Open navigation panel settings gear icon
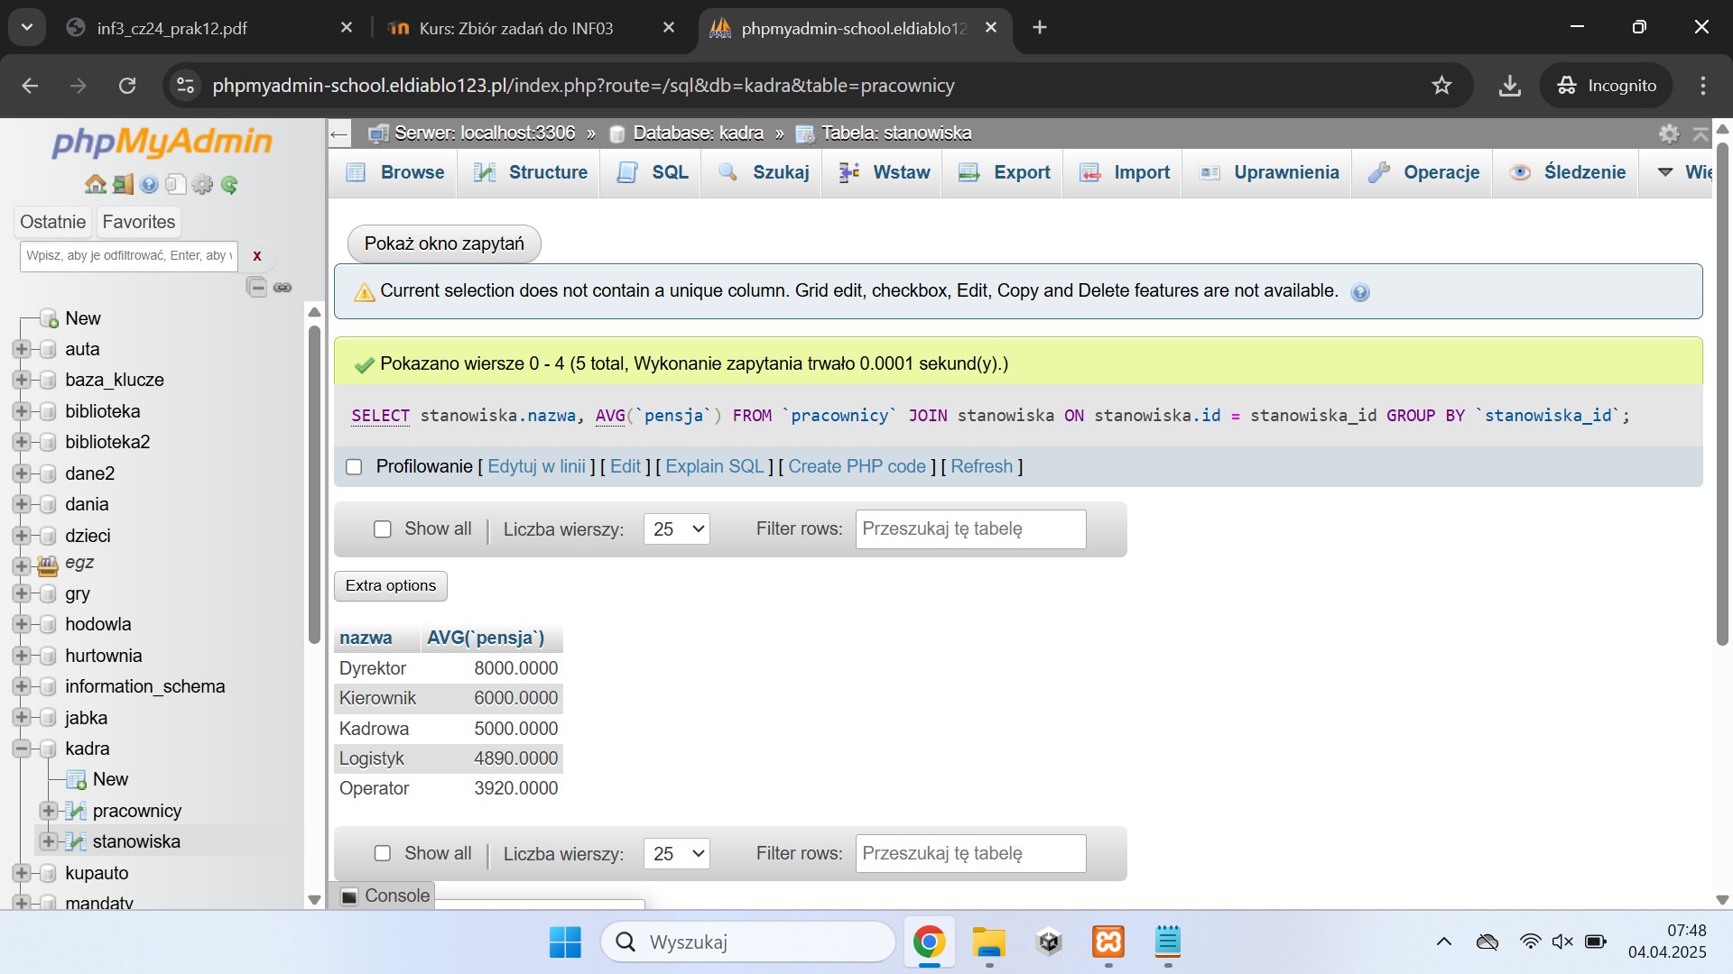1733x974 pixels. point(202,185)
